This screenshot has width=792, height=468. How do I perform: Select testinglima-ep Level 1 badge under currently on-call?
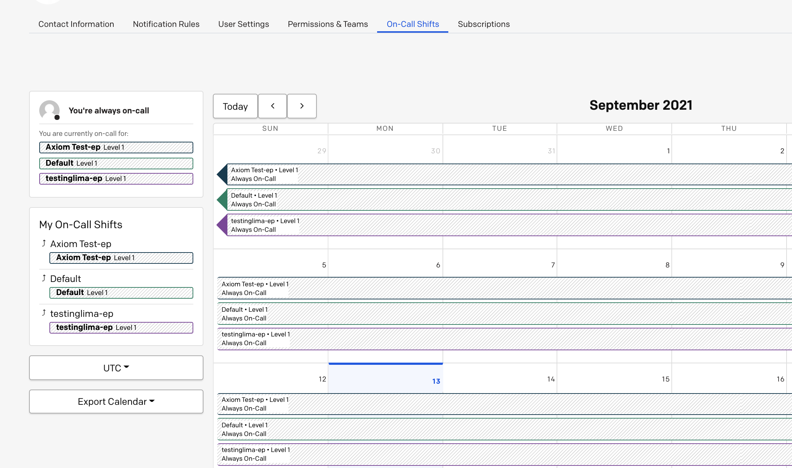pos(116,179)
